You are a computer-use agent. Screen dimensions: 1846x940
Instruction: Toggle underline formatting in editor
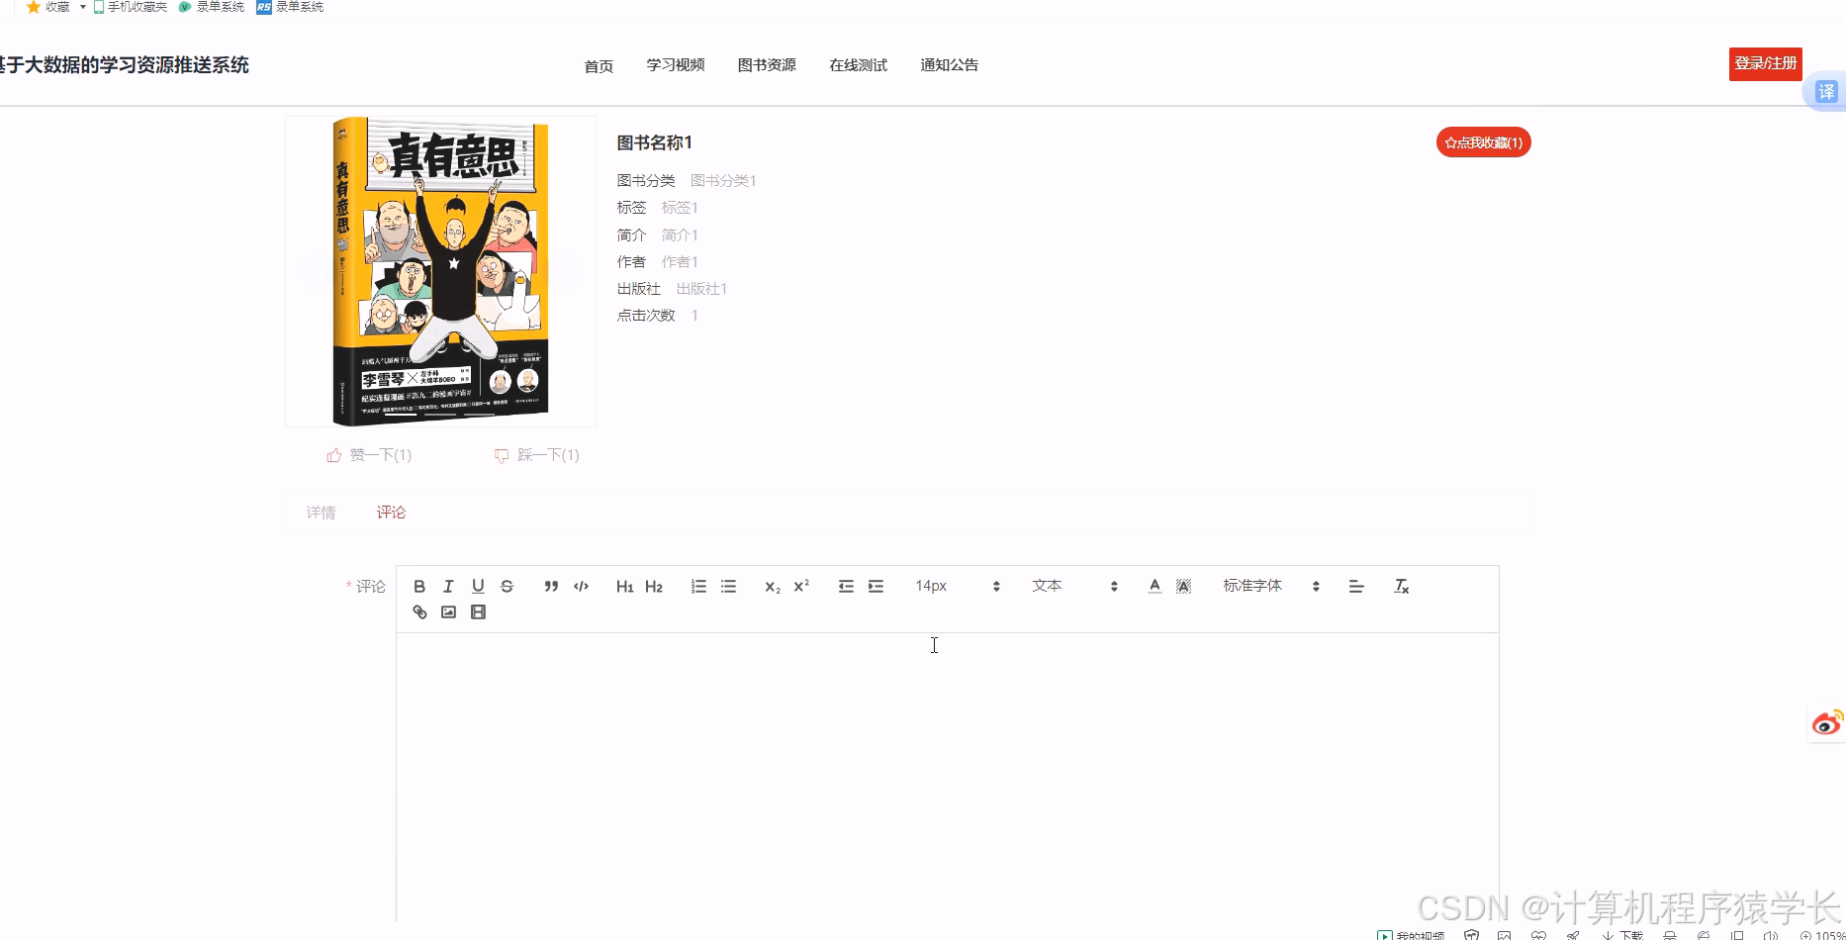478,586
